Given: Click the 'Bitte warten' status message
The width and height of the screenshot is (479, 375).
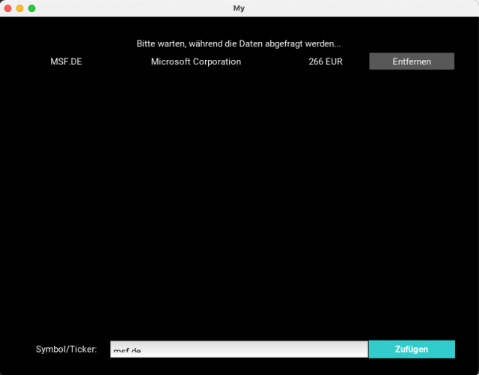Looking at the screenshot, I should coord(238,44).
